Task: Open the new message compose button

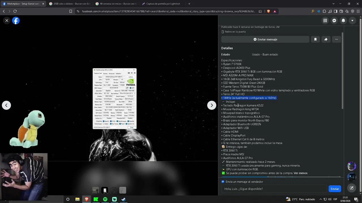Action: [352, 188]
